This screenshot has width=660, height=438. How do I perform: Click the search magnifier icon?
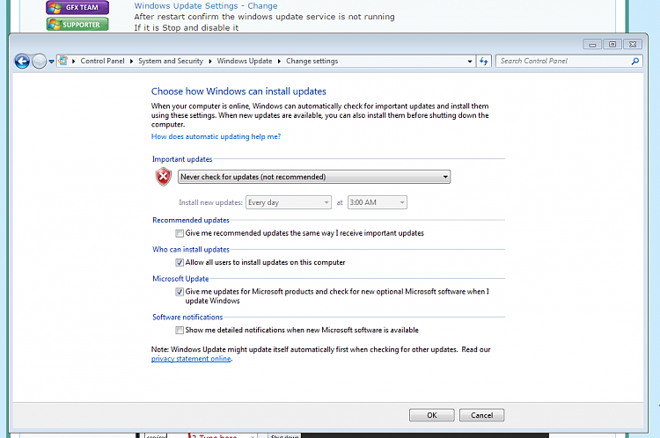pyautogui.click(x=634, y=62)
